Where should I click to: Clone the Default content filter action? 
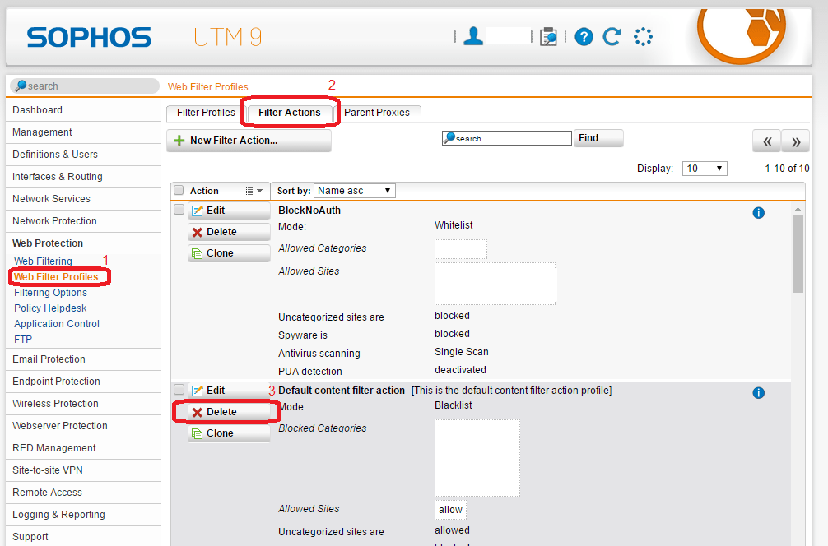pos(229,433)
